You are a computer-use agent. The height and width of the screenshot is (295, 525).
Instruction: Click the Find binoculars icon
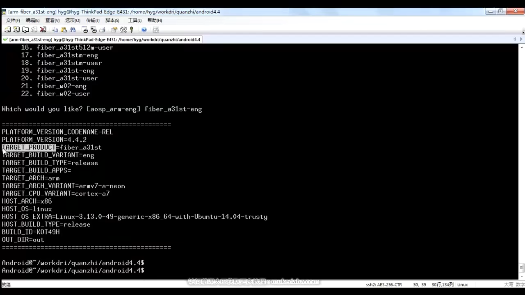click(x=73, y=29)
